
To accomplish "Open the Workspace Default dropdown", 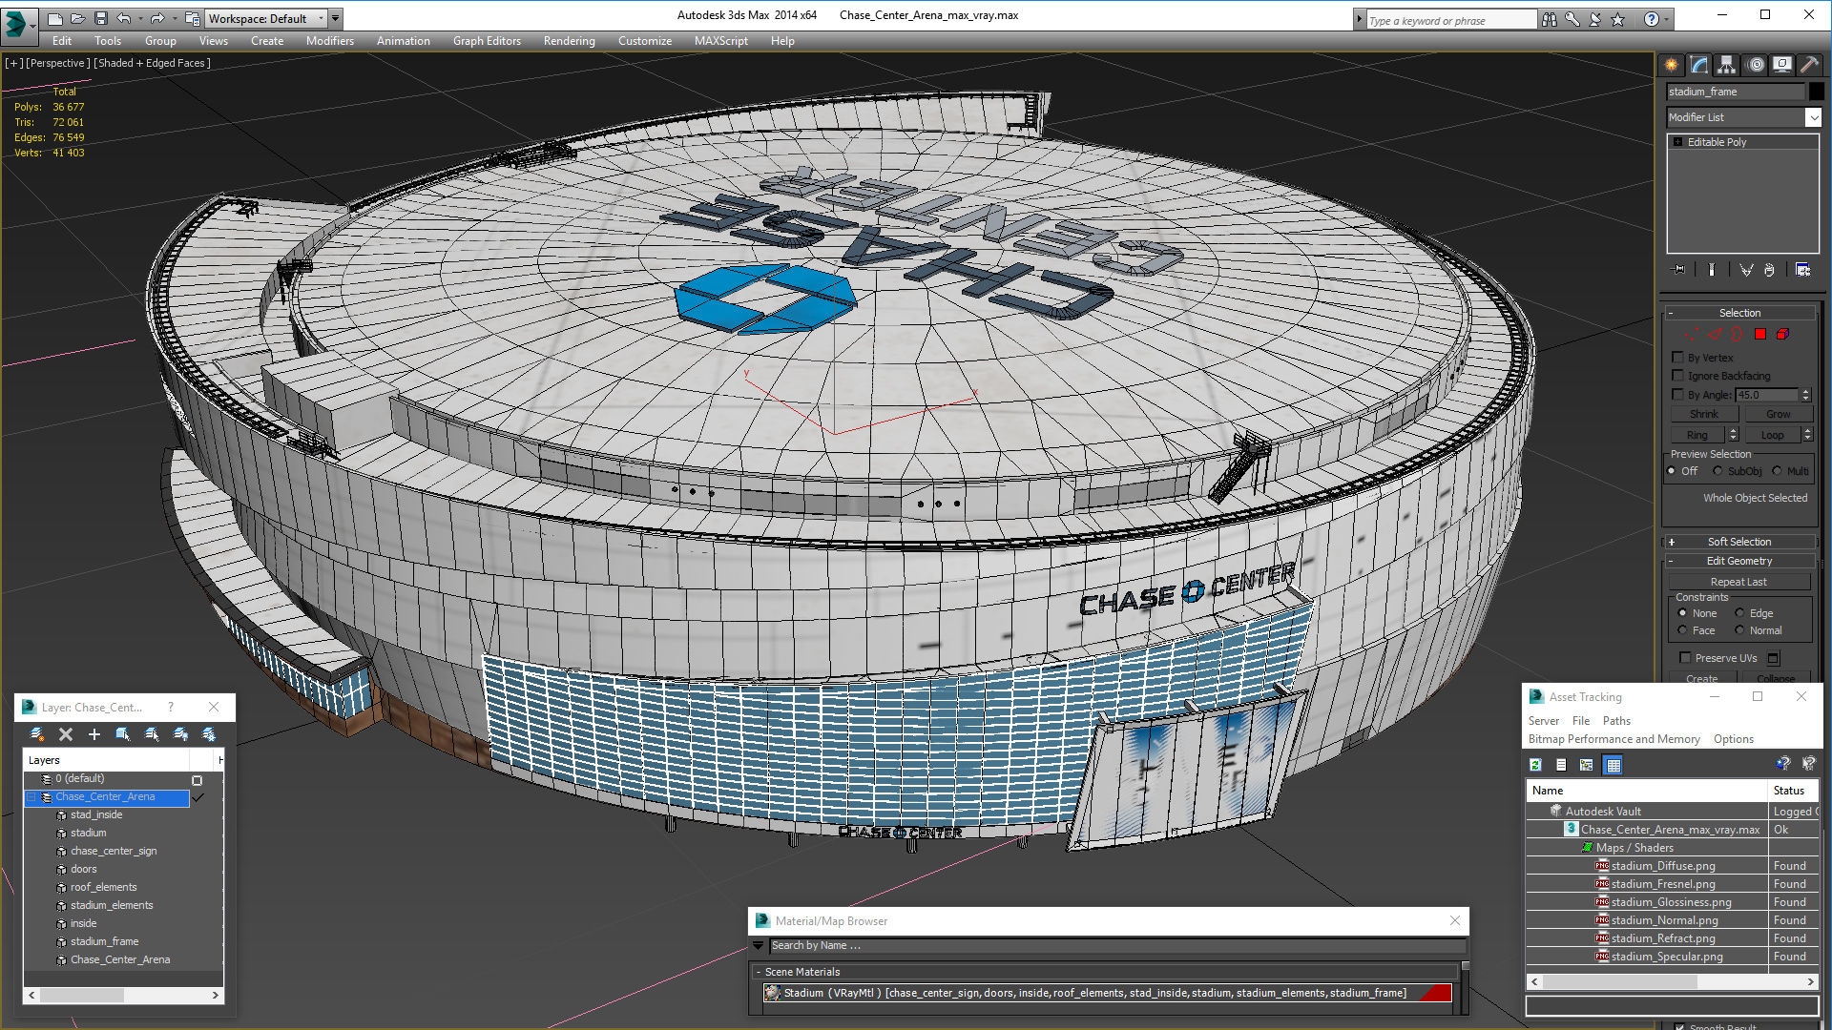I will [x=267, y=18].
